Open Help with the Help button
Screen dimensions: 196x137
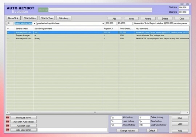coord(180,131)
